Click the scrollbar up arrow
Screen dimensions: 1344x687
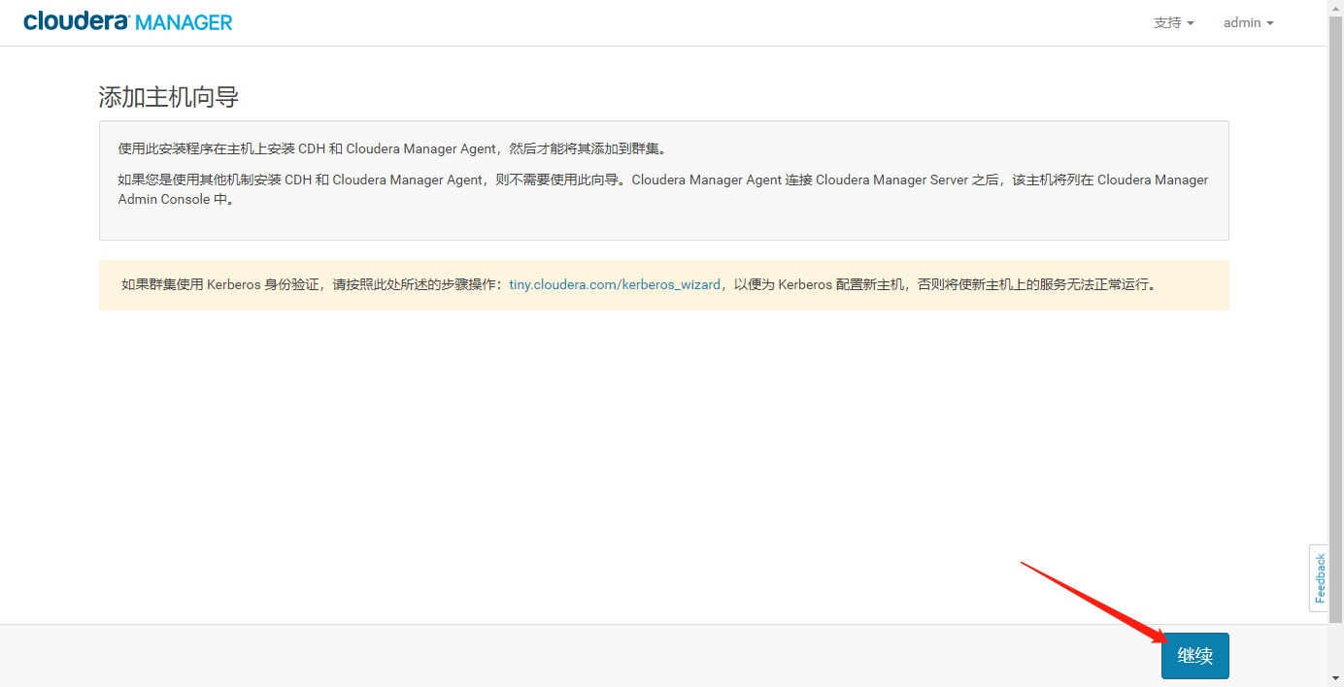click(x=1336, y=7)
